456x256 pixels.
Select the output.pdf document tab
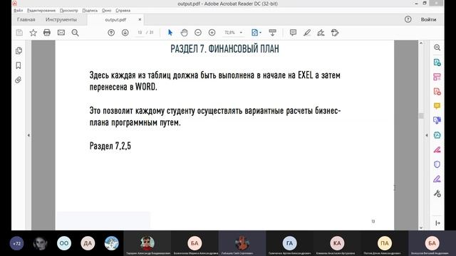[x=115, y=20]
